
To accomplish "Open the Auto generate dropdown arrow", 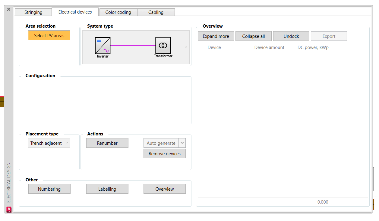I will (x=182, y=143).
